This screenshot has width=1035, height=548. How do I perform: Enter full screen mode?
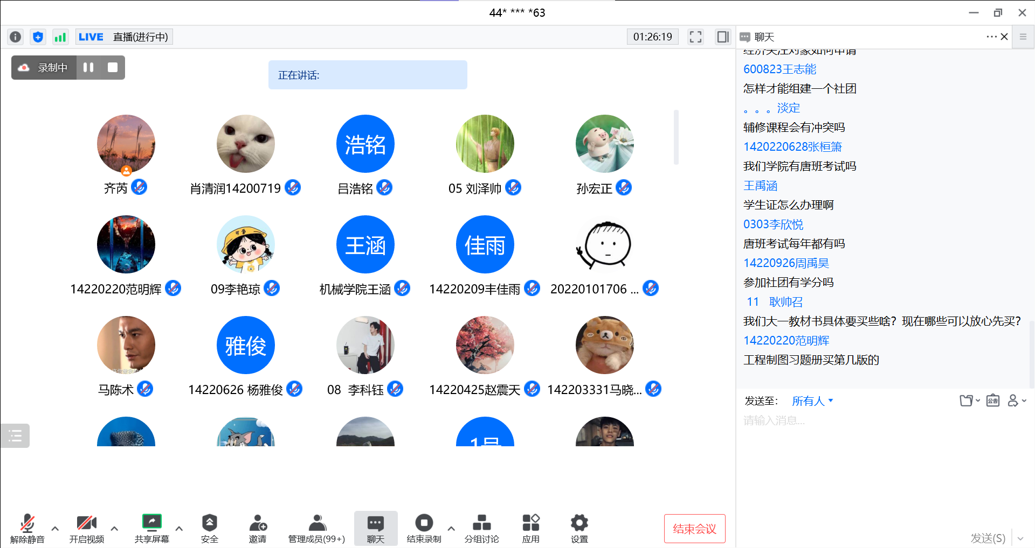click(x=695, y=37)
